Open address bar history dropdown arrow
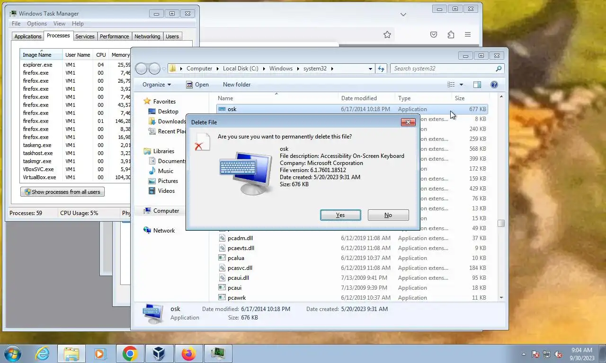606x363 pixels. (x=370, y=69)
